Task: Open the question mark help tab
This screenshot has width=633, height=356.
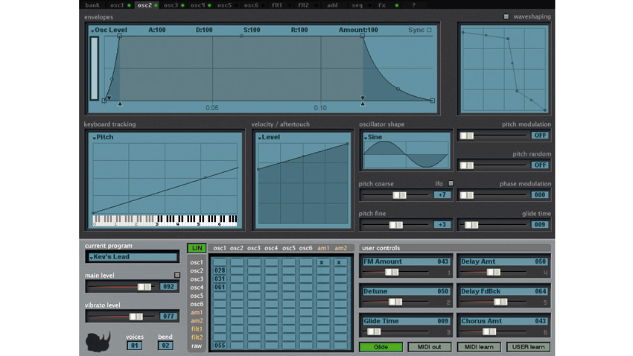Action: tap(413, 5)
